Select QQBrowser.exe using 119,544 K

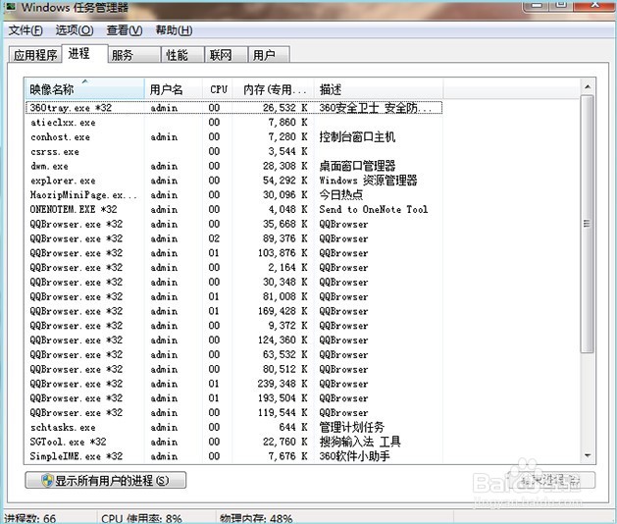233,413
